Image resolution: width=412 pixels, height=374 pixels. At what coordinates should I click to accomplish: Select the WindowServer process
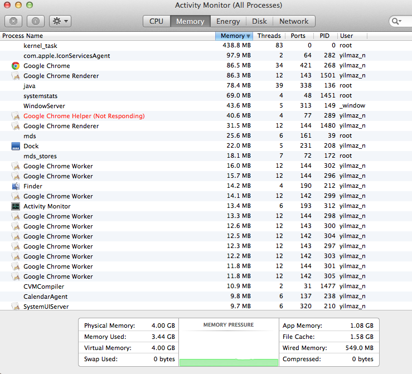206,106
